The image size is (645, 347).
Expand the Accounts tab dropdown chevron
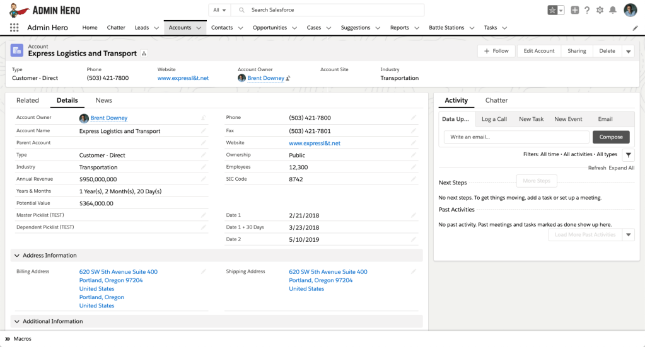coord(199,28)
